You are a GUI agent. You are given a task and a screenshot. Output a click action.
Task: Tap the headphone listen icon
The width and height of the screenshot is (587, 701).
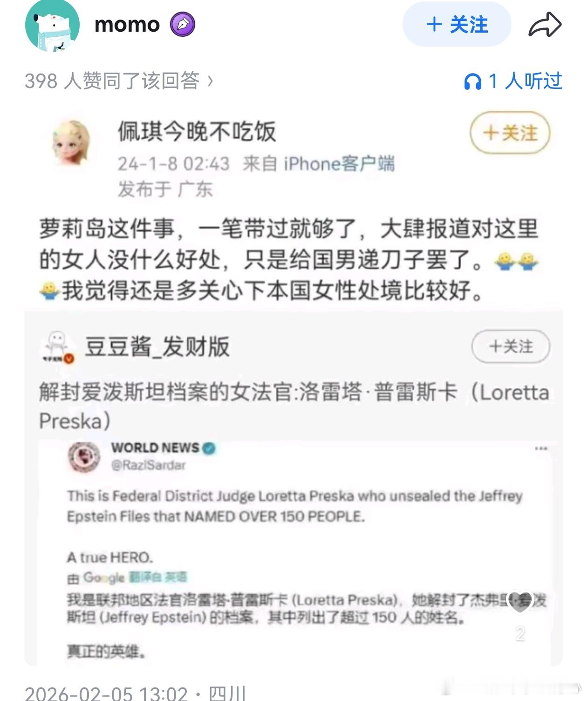[x=472, y=82]
